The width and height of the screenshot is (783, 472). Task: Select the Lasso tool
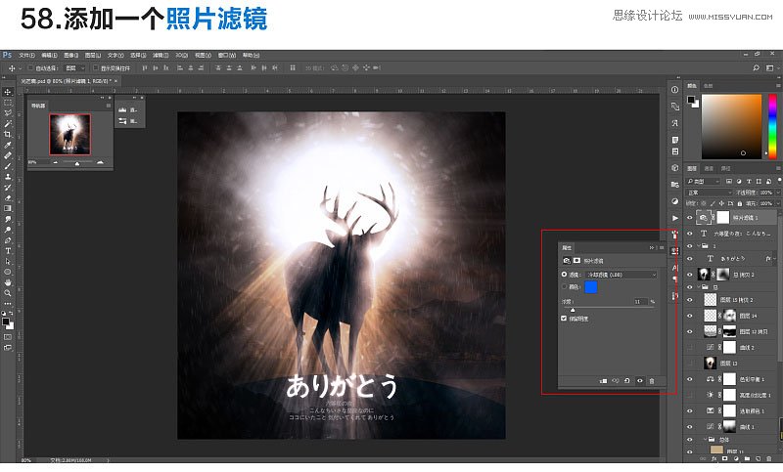click(x=8, y=113)
